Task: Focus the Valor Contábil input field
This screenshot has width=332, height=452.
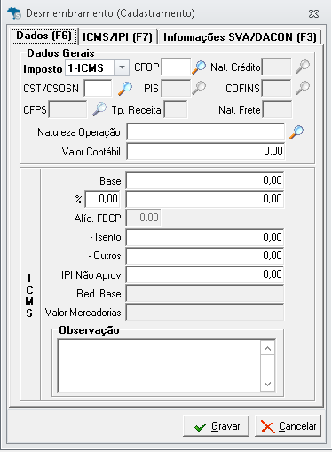Action: (206, 151)
